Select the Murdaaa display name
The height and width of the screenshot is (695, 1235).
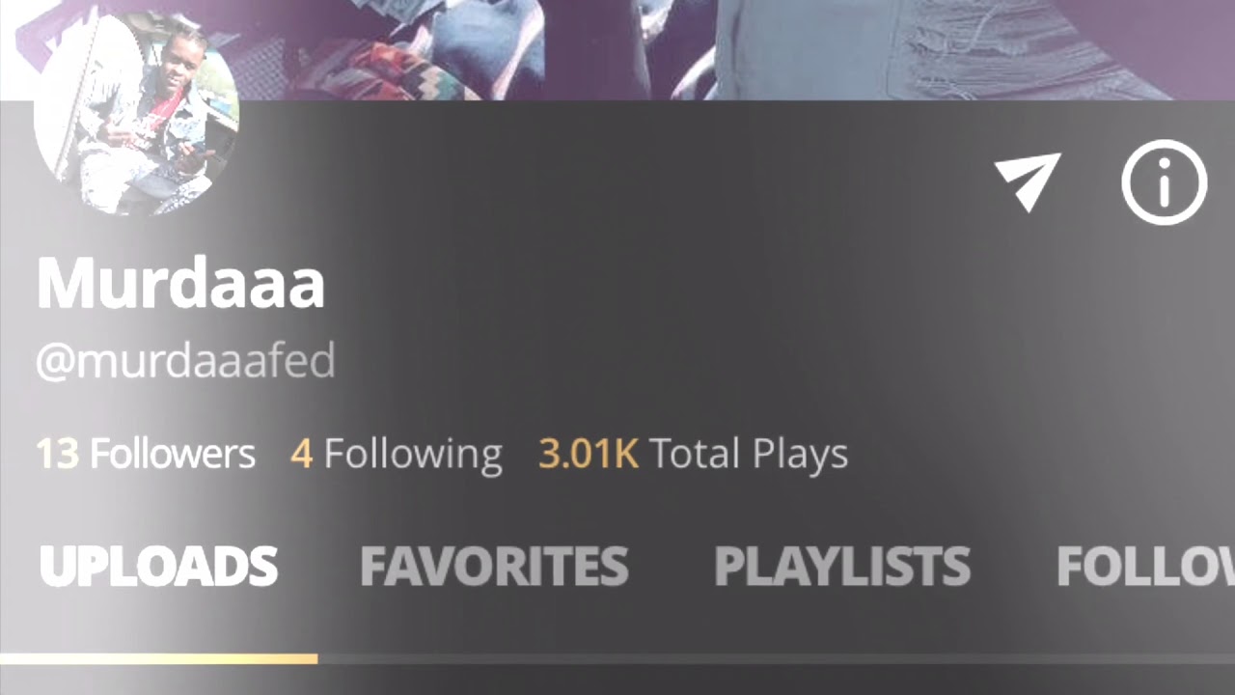(180, 283)
